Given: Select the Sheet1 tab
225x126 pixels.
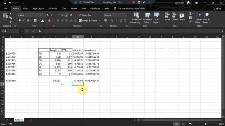Looking at the screenshot, I should tap(19, 120).
